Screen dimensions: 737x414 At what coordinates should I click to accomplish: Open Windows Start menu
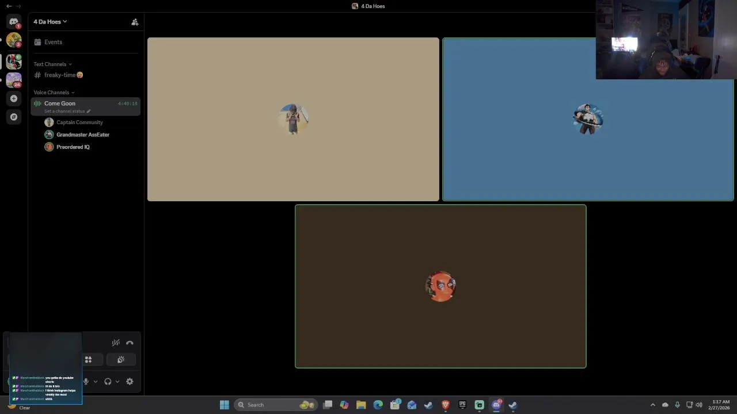coord(225,405)
